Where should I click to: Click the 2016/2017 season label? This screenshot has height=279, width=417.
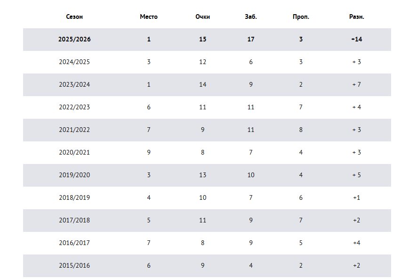pyautogui.click(x=74, y=243)
